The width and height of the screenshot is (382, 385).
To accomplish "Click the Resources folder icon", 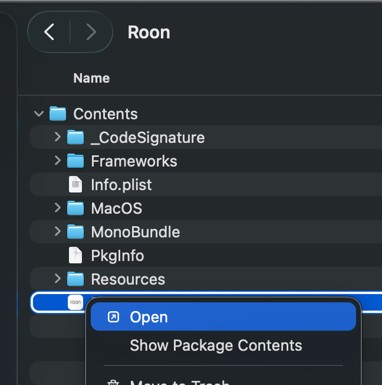I will tap(75, 279).
